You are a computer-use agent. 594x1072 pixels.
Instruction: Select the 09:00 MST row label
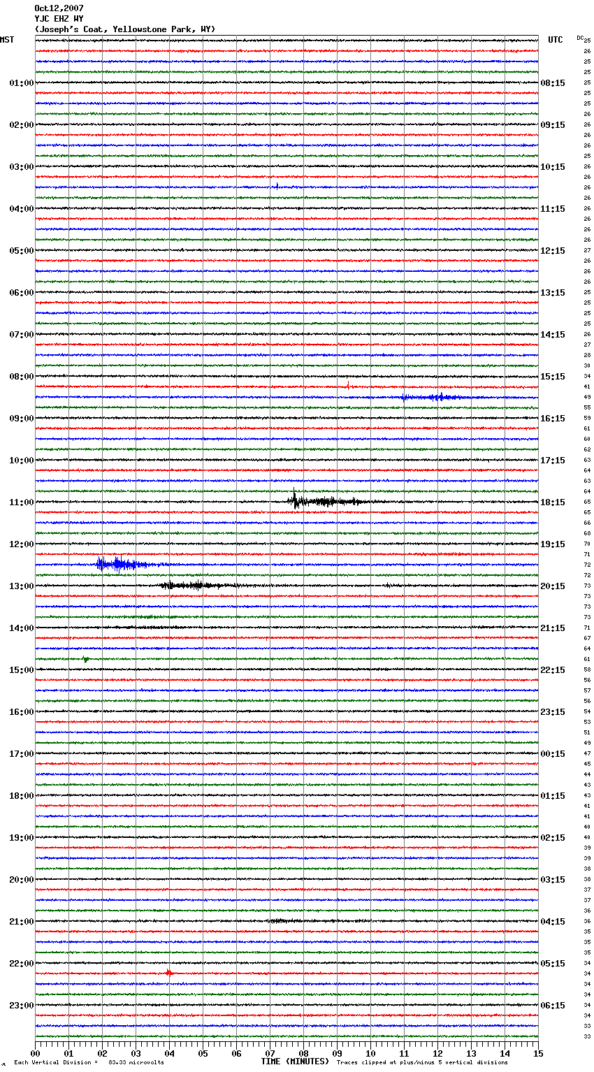(x=22, y=419)
